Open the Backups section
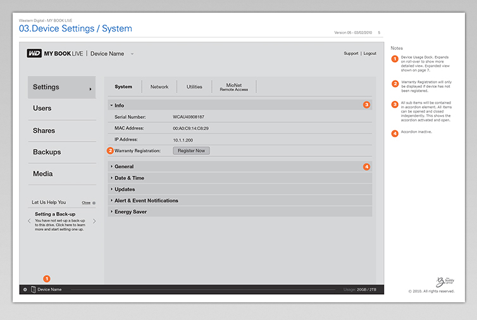This screenshot has height=320, width=477. [x=62, y=152]
